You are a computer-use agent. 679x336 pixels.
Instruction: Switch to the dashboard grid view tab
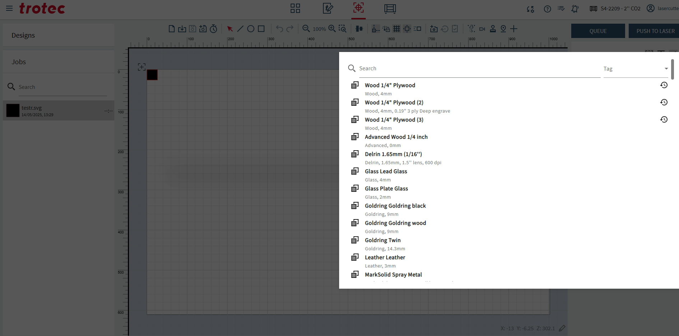pyautogui.click(x=295, y=9)
